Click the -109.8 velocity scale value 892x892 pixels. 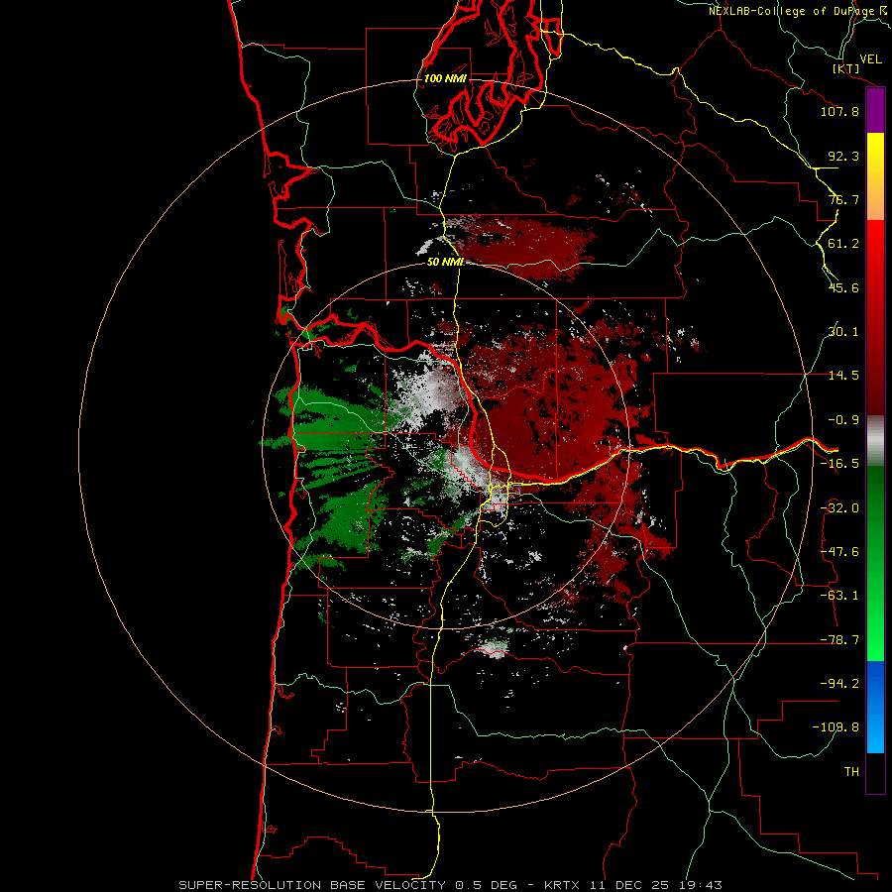click(x=836, y=727)
